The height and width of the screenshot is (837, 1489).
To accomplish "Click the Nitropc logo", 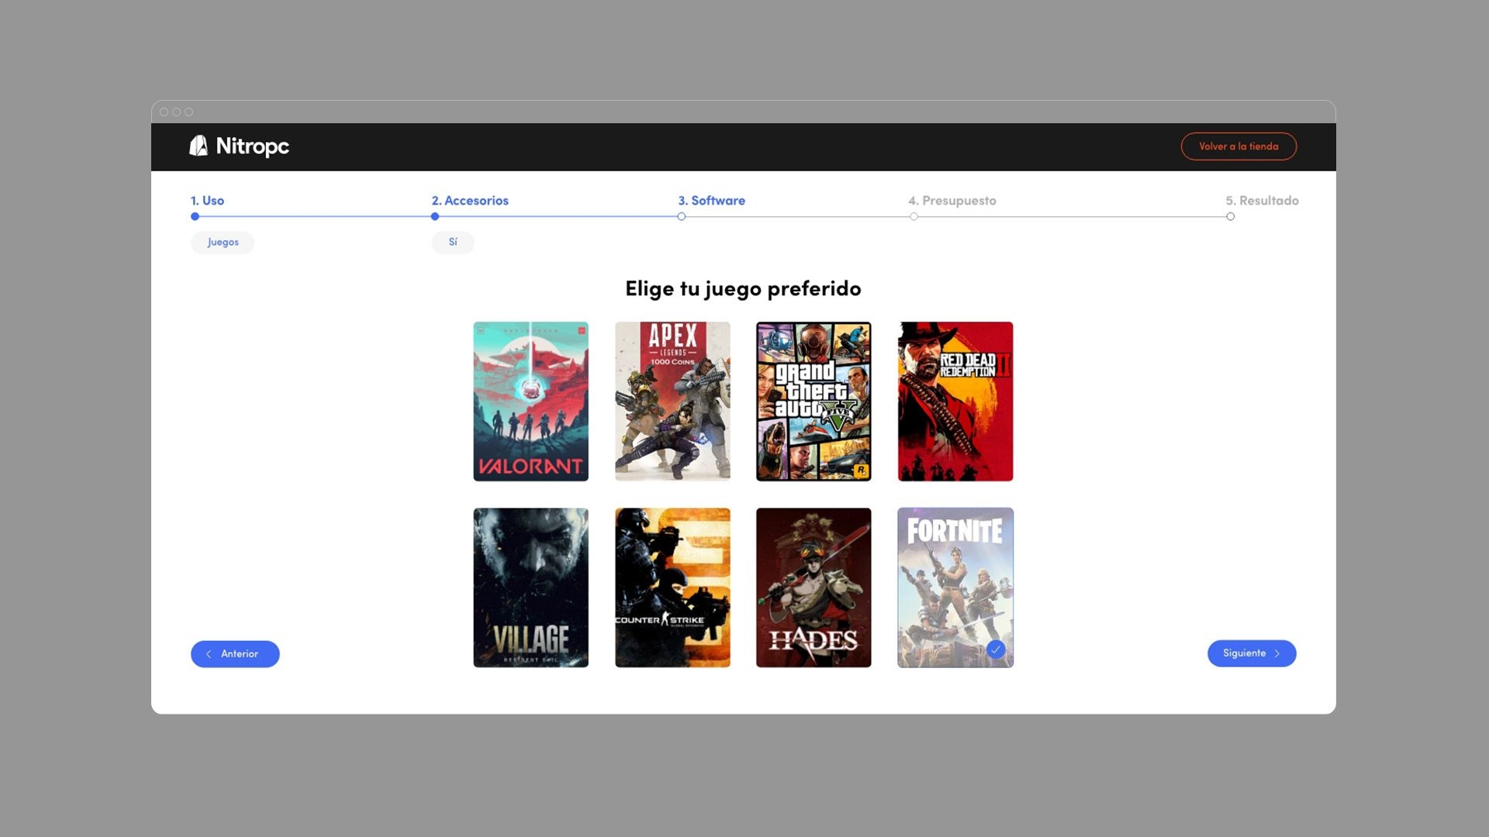I will point(239,146).
